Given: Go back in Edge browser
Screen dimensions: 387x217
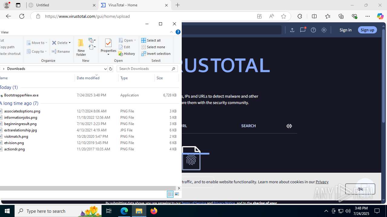Looking at the screenshot, I should [8, 16].
